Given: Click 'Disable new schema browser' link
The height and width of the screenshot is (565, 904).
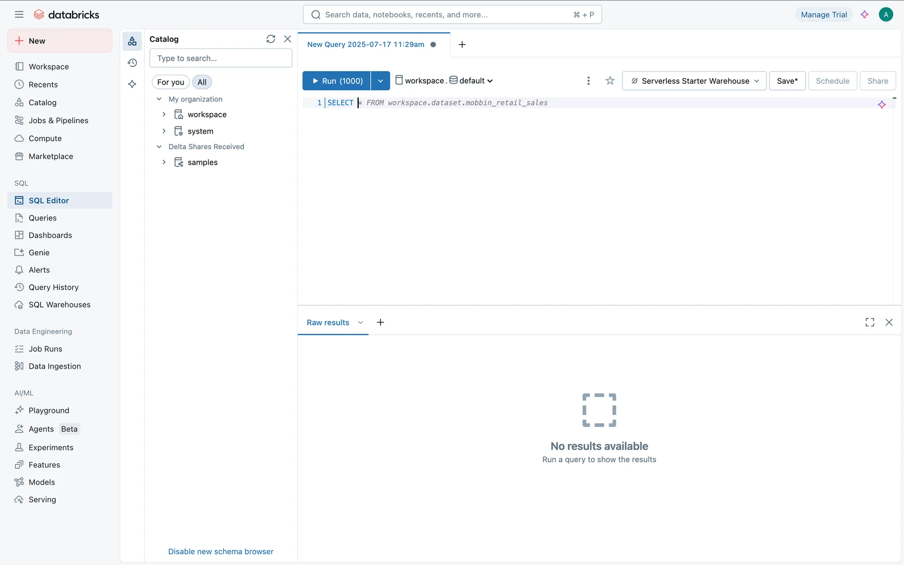Looking at the screenshot, I should 220,551.
